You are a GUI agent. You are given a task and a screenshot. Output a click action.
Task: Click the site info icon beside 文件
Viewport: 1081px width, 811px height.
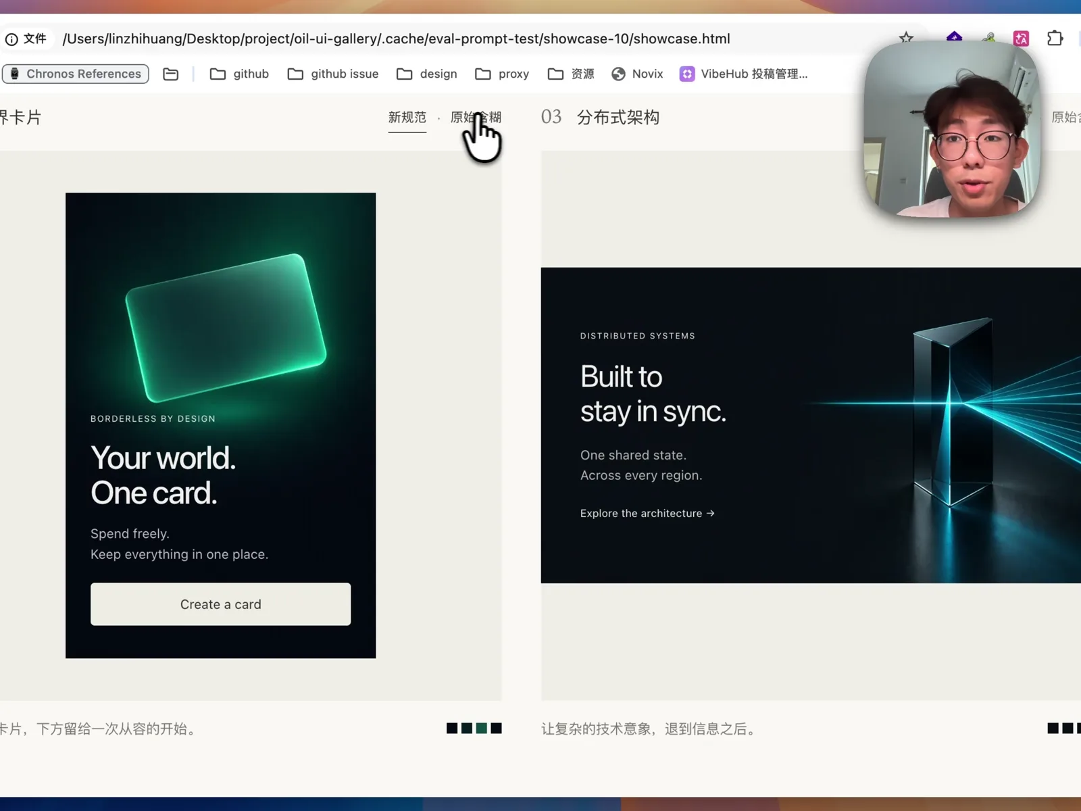11,39
